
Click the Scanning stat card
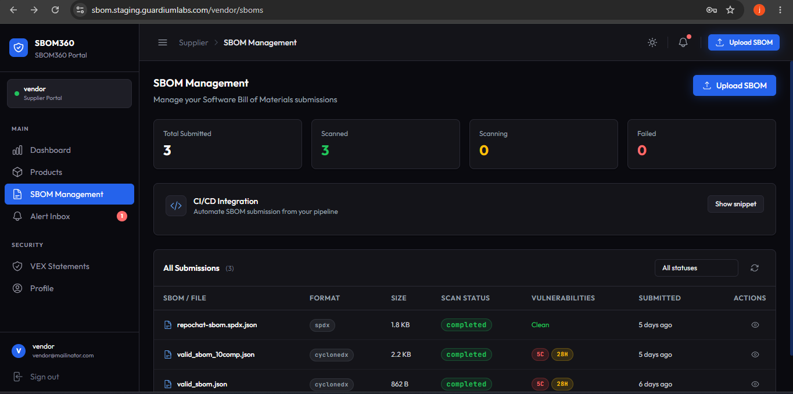[x=544, y=144]
